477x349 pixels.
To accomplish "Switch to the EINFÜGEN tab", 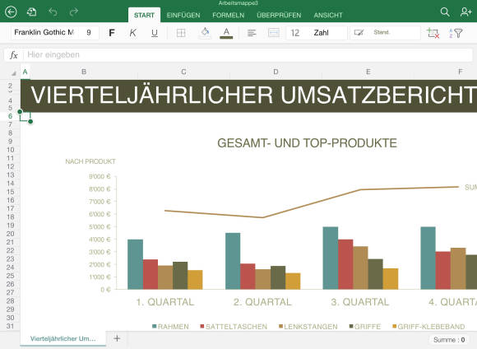I will click(x=183, y=15).
